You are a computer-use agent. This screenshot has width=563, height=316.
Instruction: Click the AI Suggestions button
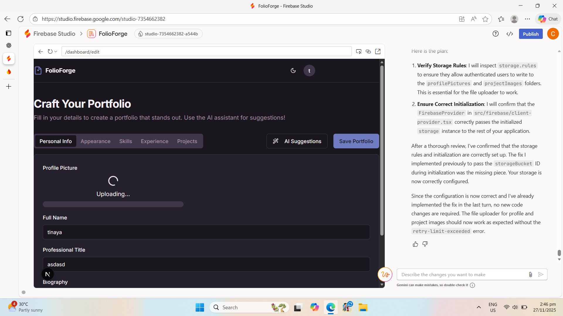tap(297, 141)
